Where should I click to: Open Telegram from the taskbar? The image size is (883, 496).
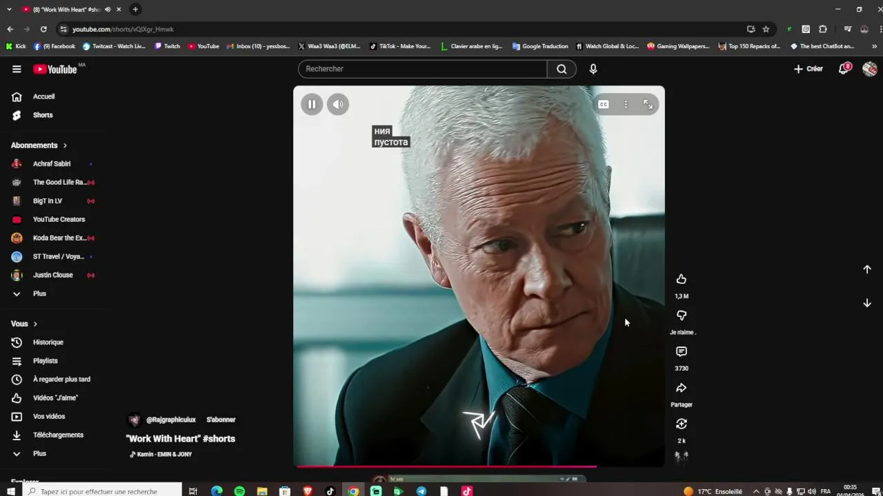(x=421, y=491)
